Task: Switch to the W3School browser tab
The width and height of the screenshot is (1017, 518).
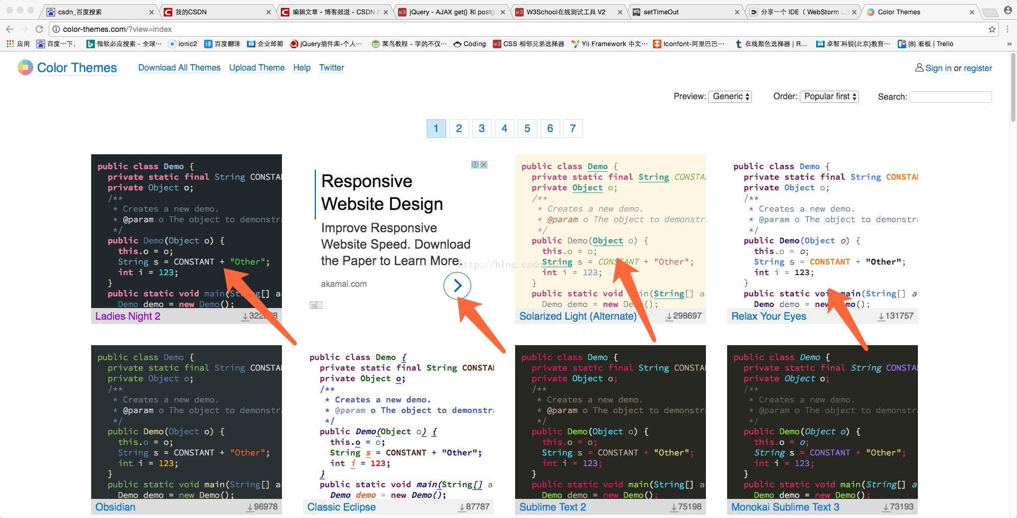Action: tap(565, 12)
